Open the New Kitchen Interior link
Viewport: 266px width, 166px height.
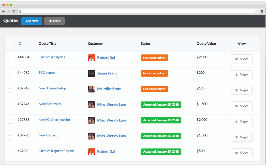pyautogui.click(x=55, y=120)
